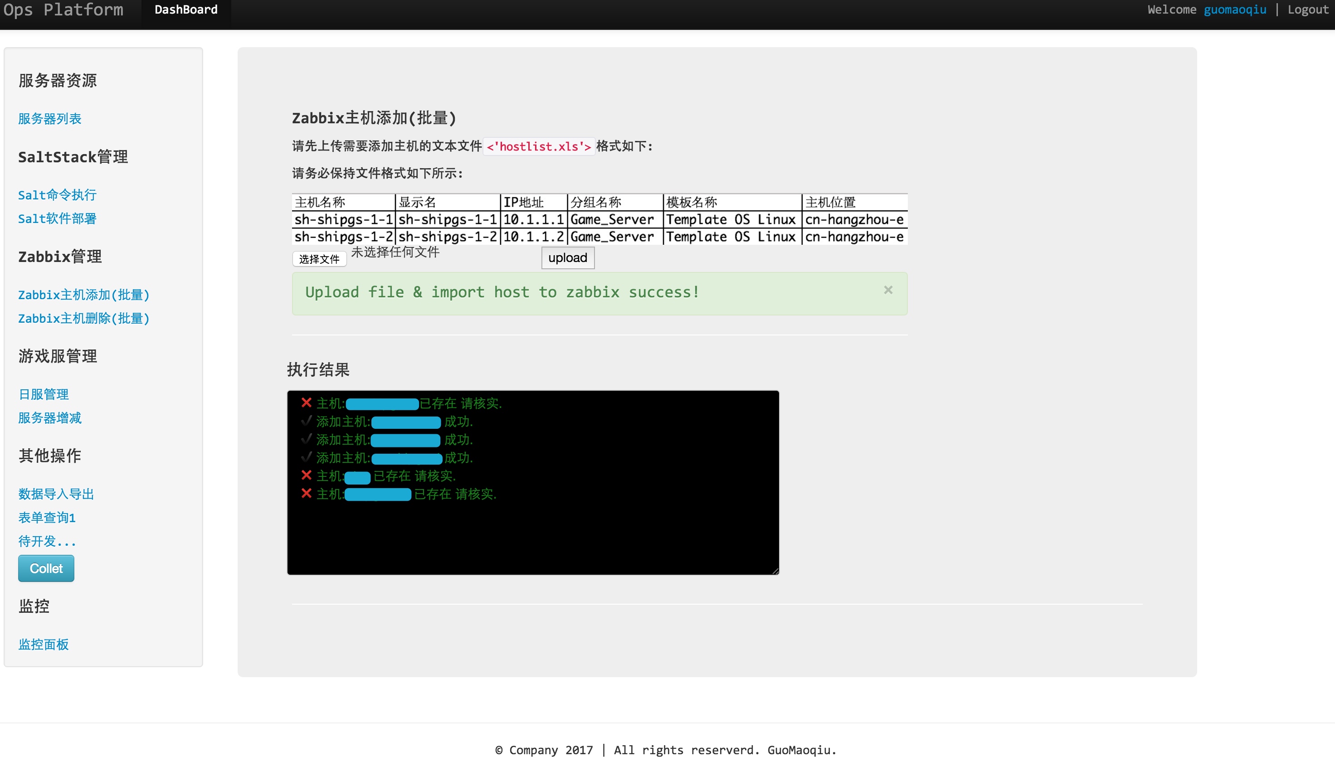Screen dimensions: 1335x766
Task: Click the 其他操作 sidebar heading
Action: coord(50,456)
